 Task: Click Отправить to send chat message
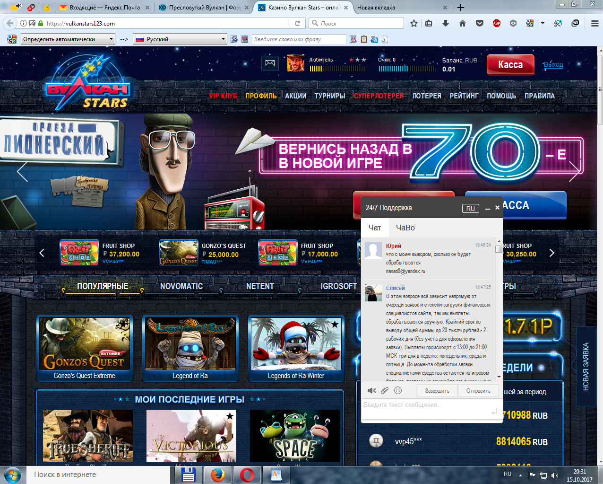478,391
